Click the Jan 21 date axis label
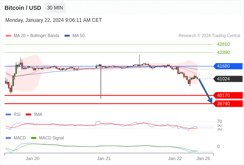The height and width of the screenshot is (165, 244). pos(104,159)
